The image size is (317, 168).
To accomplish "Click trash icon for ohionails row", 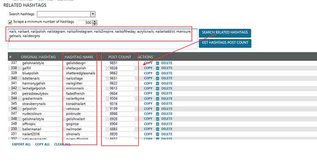I will tap(158, 134).
